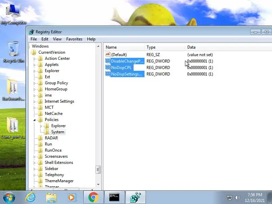This screenshot has height=204, width=272.
Task: Click the RADAR folder icon
Action: pyautogui.click(x=40, y=138)
